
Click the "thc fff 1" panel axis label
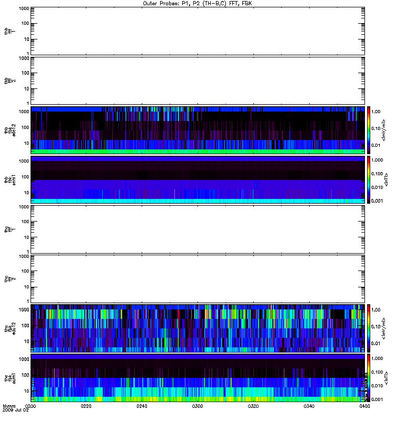(x=9, y=229)
